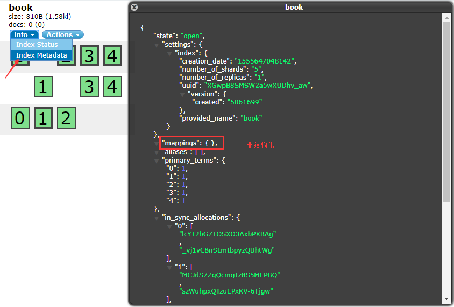Click the number_of_shards value "5"
454x307 pixels.
[x=256, y=69]
